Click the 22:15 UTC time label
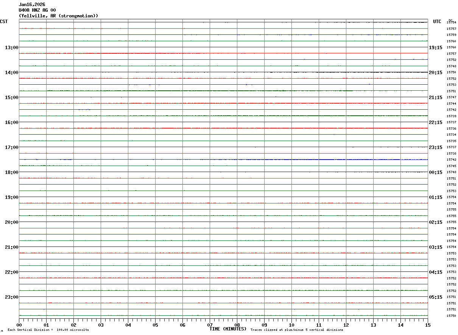Image resolution: width=458 pixels, height=335 pixels. pos(436,123)
